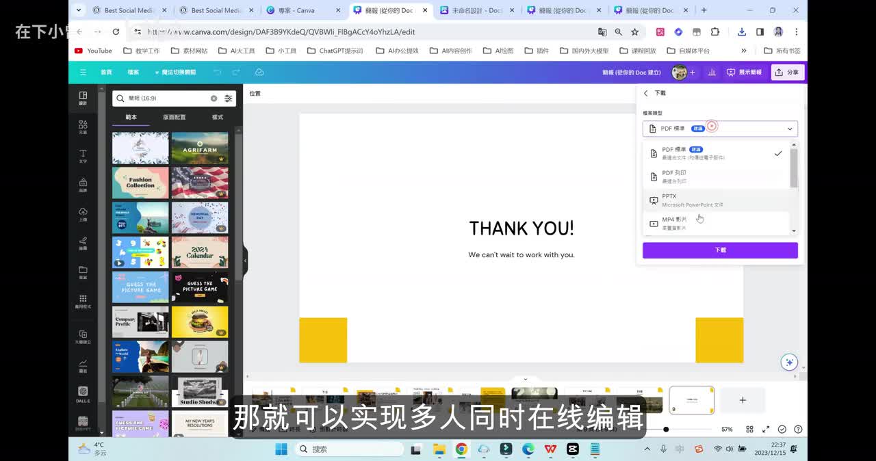This screenshot has height=461, width=876.
Task: Click the 分享 share button
Action: [787, 73]
